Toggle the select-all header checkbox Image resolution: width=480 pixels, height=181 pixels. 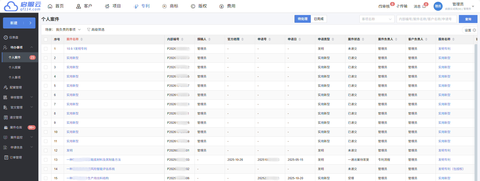click(46, 39)
